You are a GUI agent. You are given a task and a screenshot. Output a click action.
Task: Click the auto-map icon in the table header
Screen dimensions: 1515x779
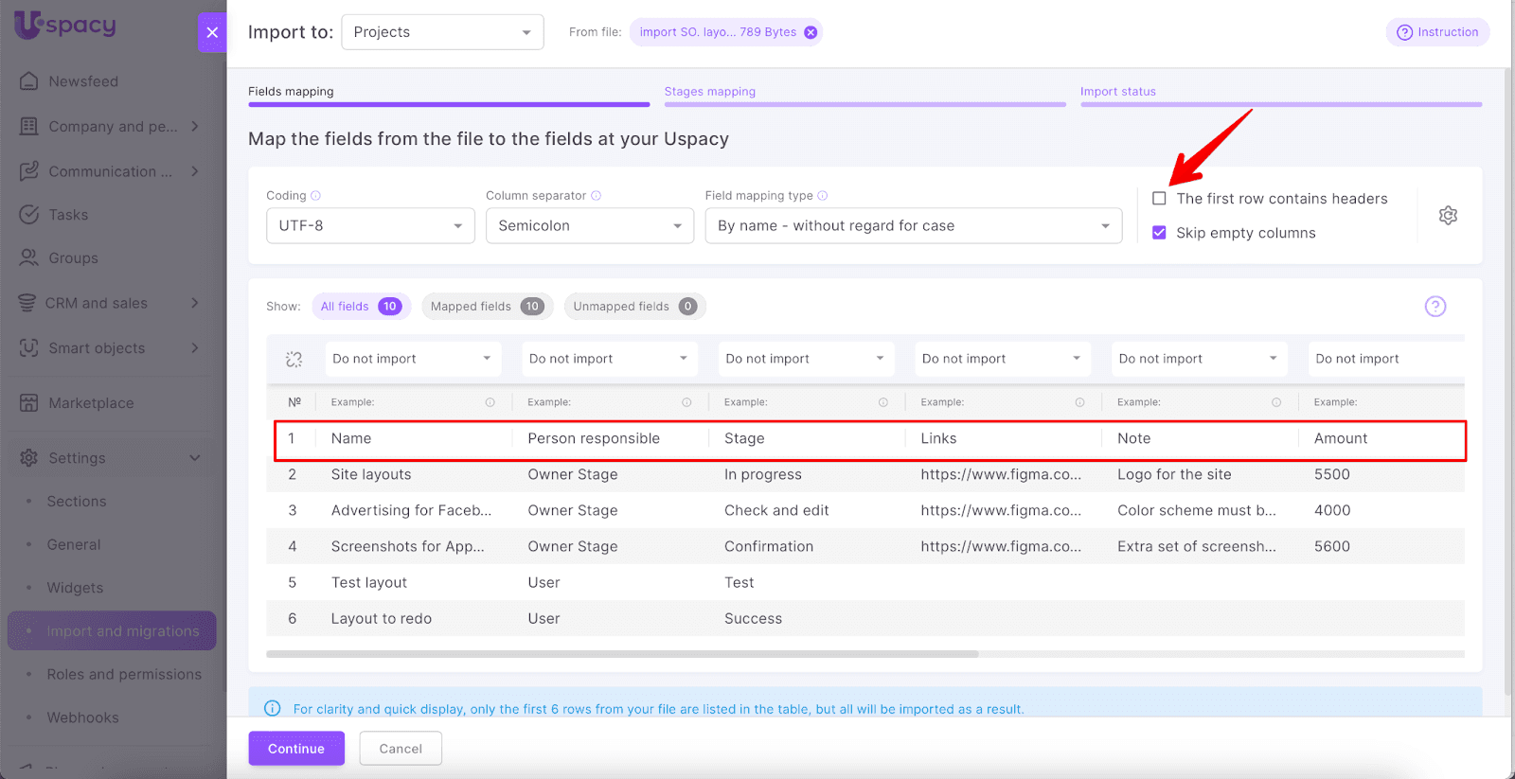294,360
